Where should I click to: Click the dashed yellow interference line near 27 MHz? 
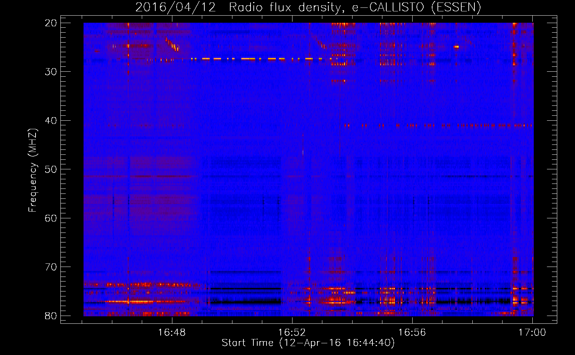(256, 59)
